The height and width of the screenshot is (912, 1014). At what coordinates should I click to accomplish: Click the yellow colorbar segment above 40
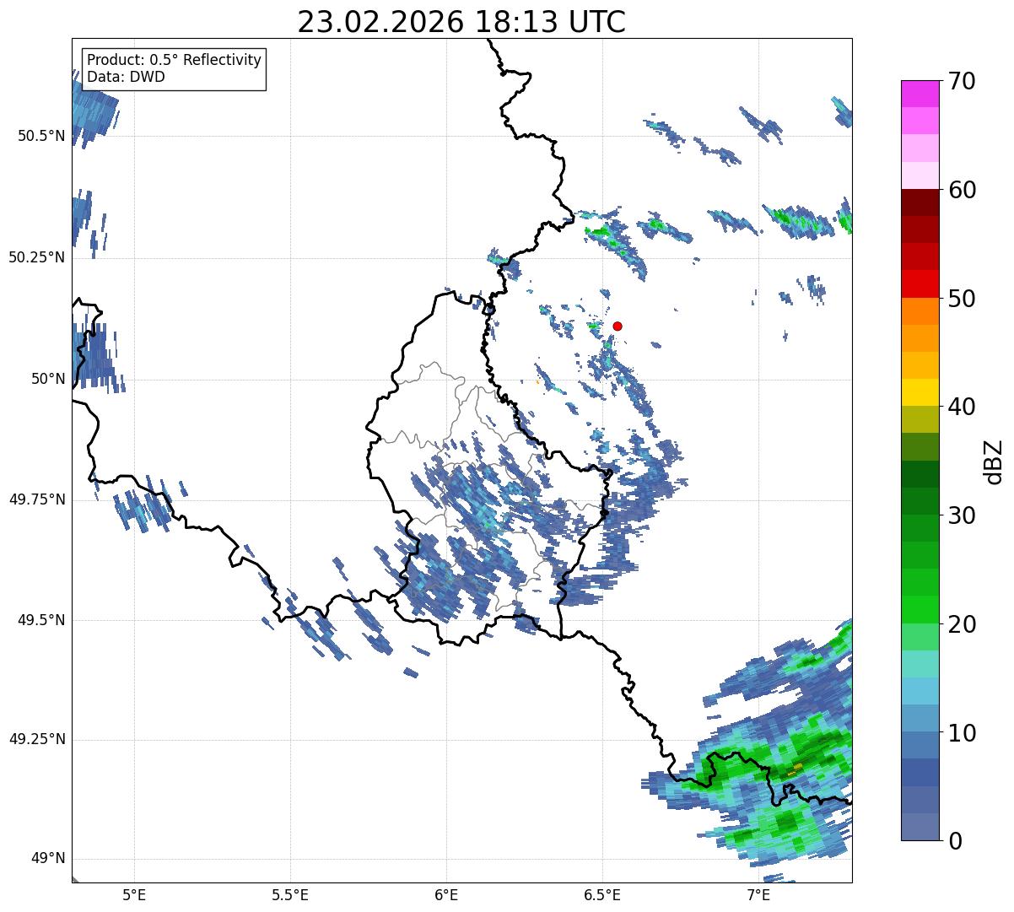pos(920,392)
